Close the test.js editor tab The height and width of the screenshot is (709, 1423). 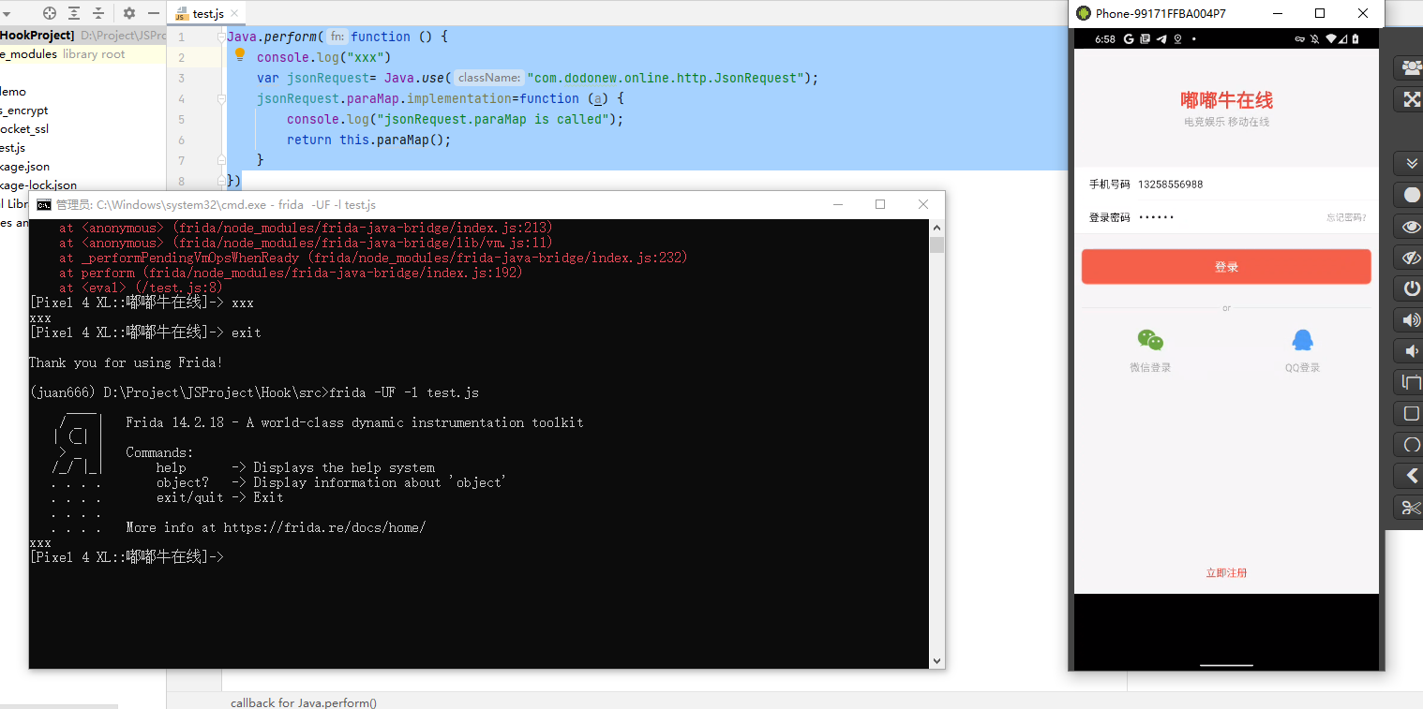234,14
